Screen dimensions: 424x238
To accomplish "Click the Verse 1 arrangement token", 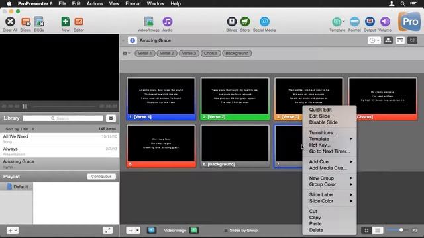I will click(144, 53).
